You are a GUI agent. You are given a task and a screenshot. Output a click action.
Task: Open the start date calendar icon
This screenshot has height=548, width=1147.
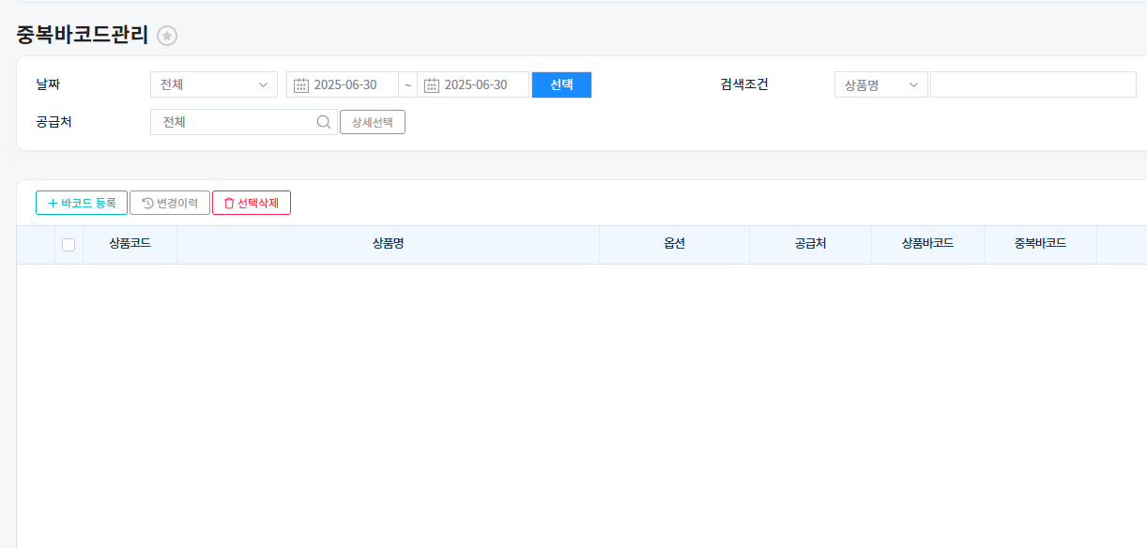point(301,85)
